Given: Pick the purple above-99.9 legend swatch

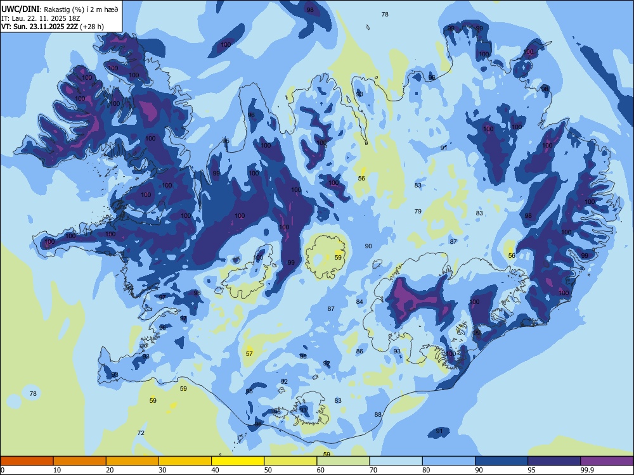Looking at the screenshot, I should click(x=607, y=461).
